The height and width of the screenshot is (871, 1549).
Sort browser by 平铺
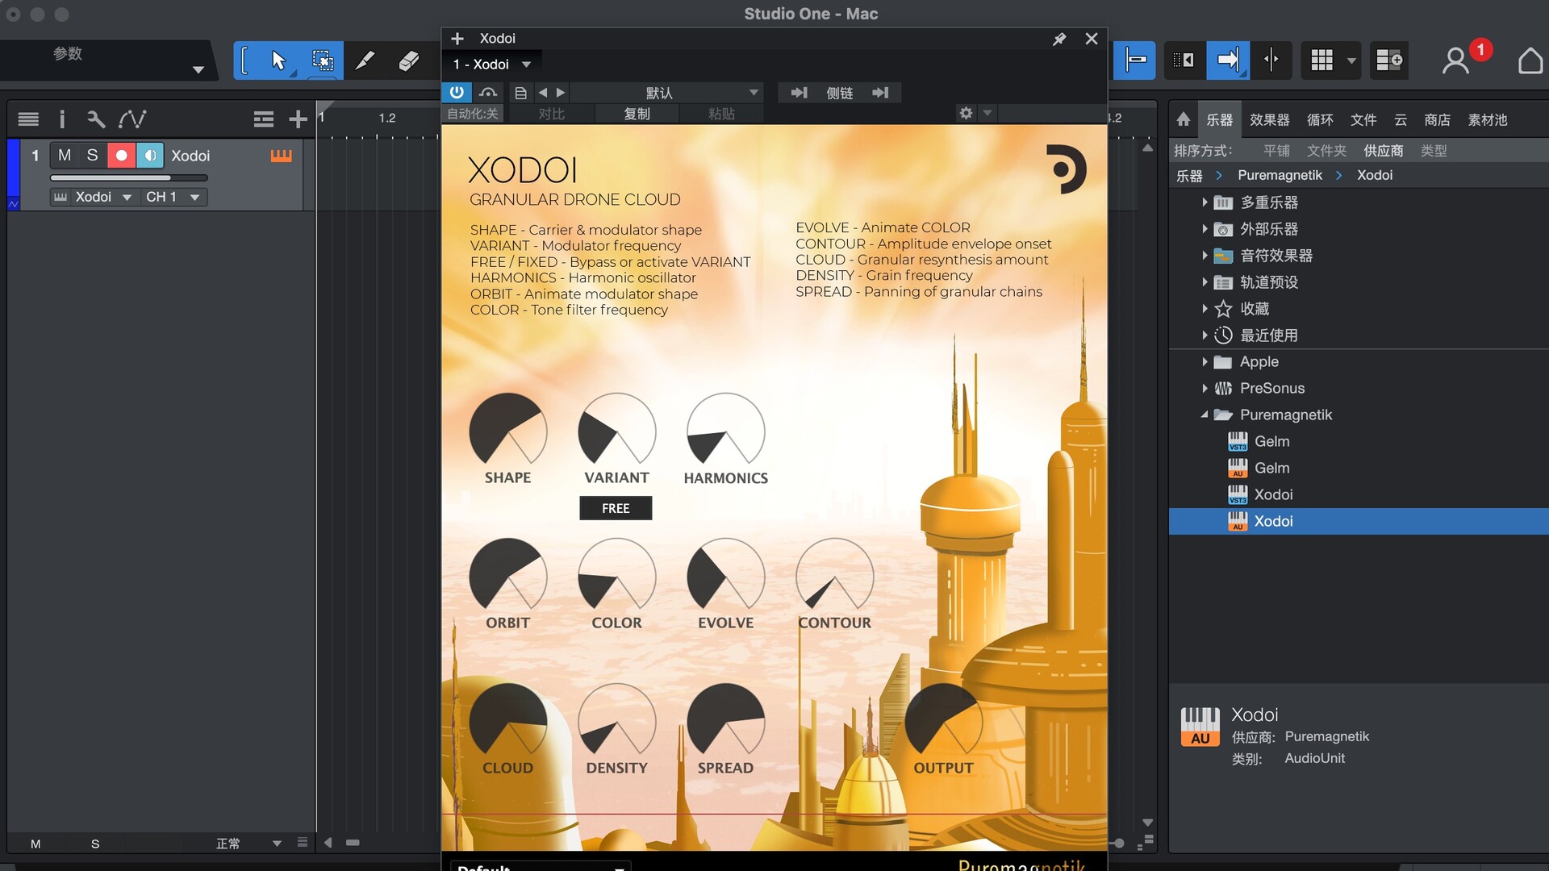(x=1276, y=151)
